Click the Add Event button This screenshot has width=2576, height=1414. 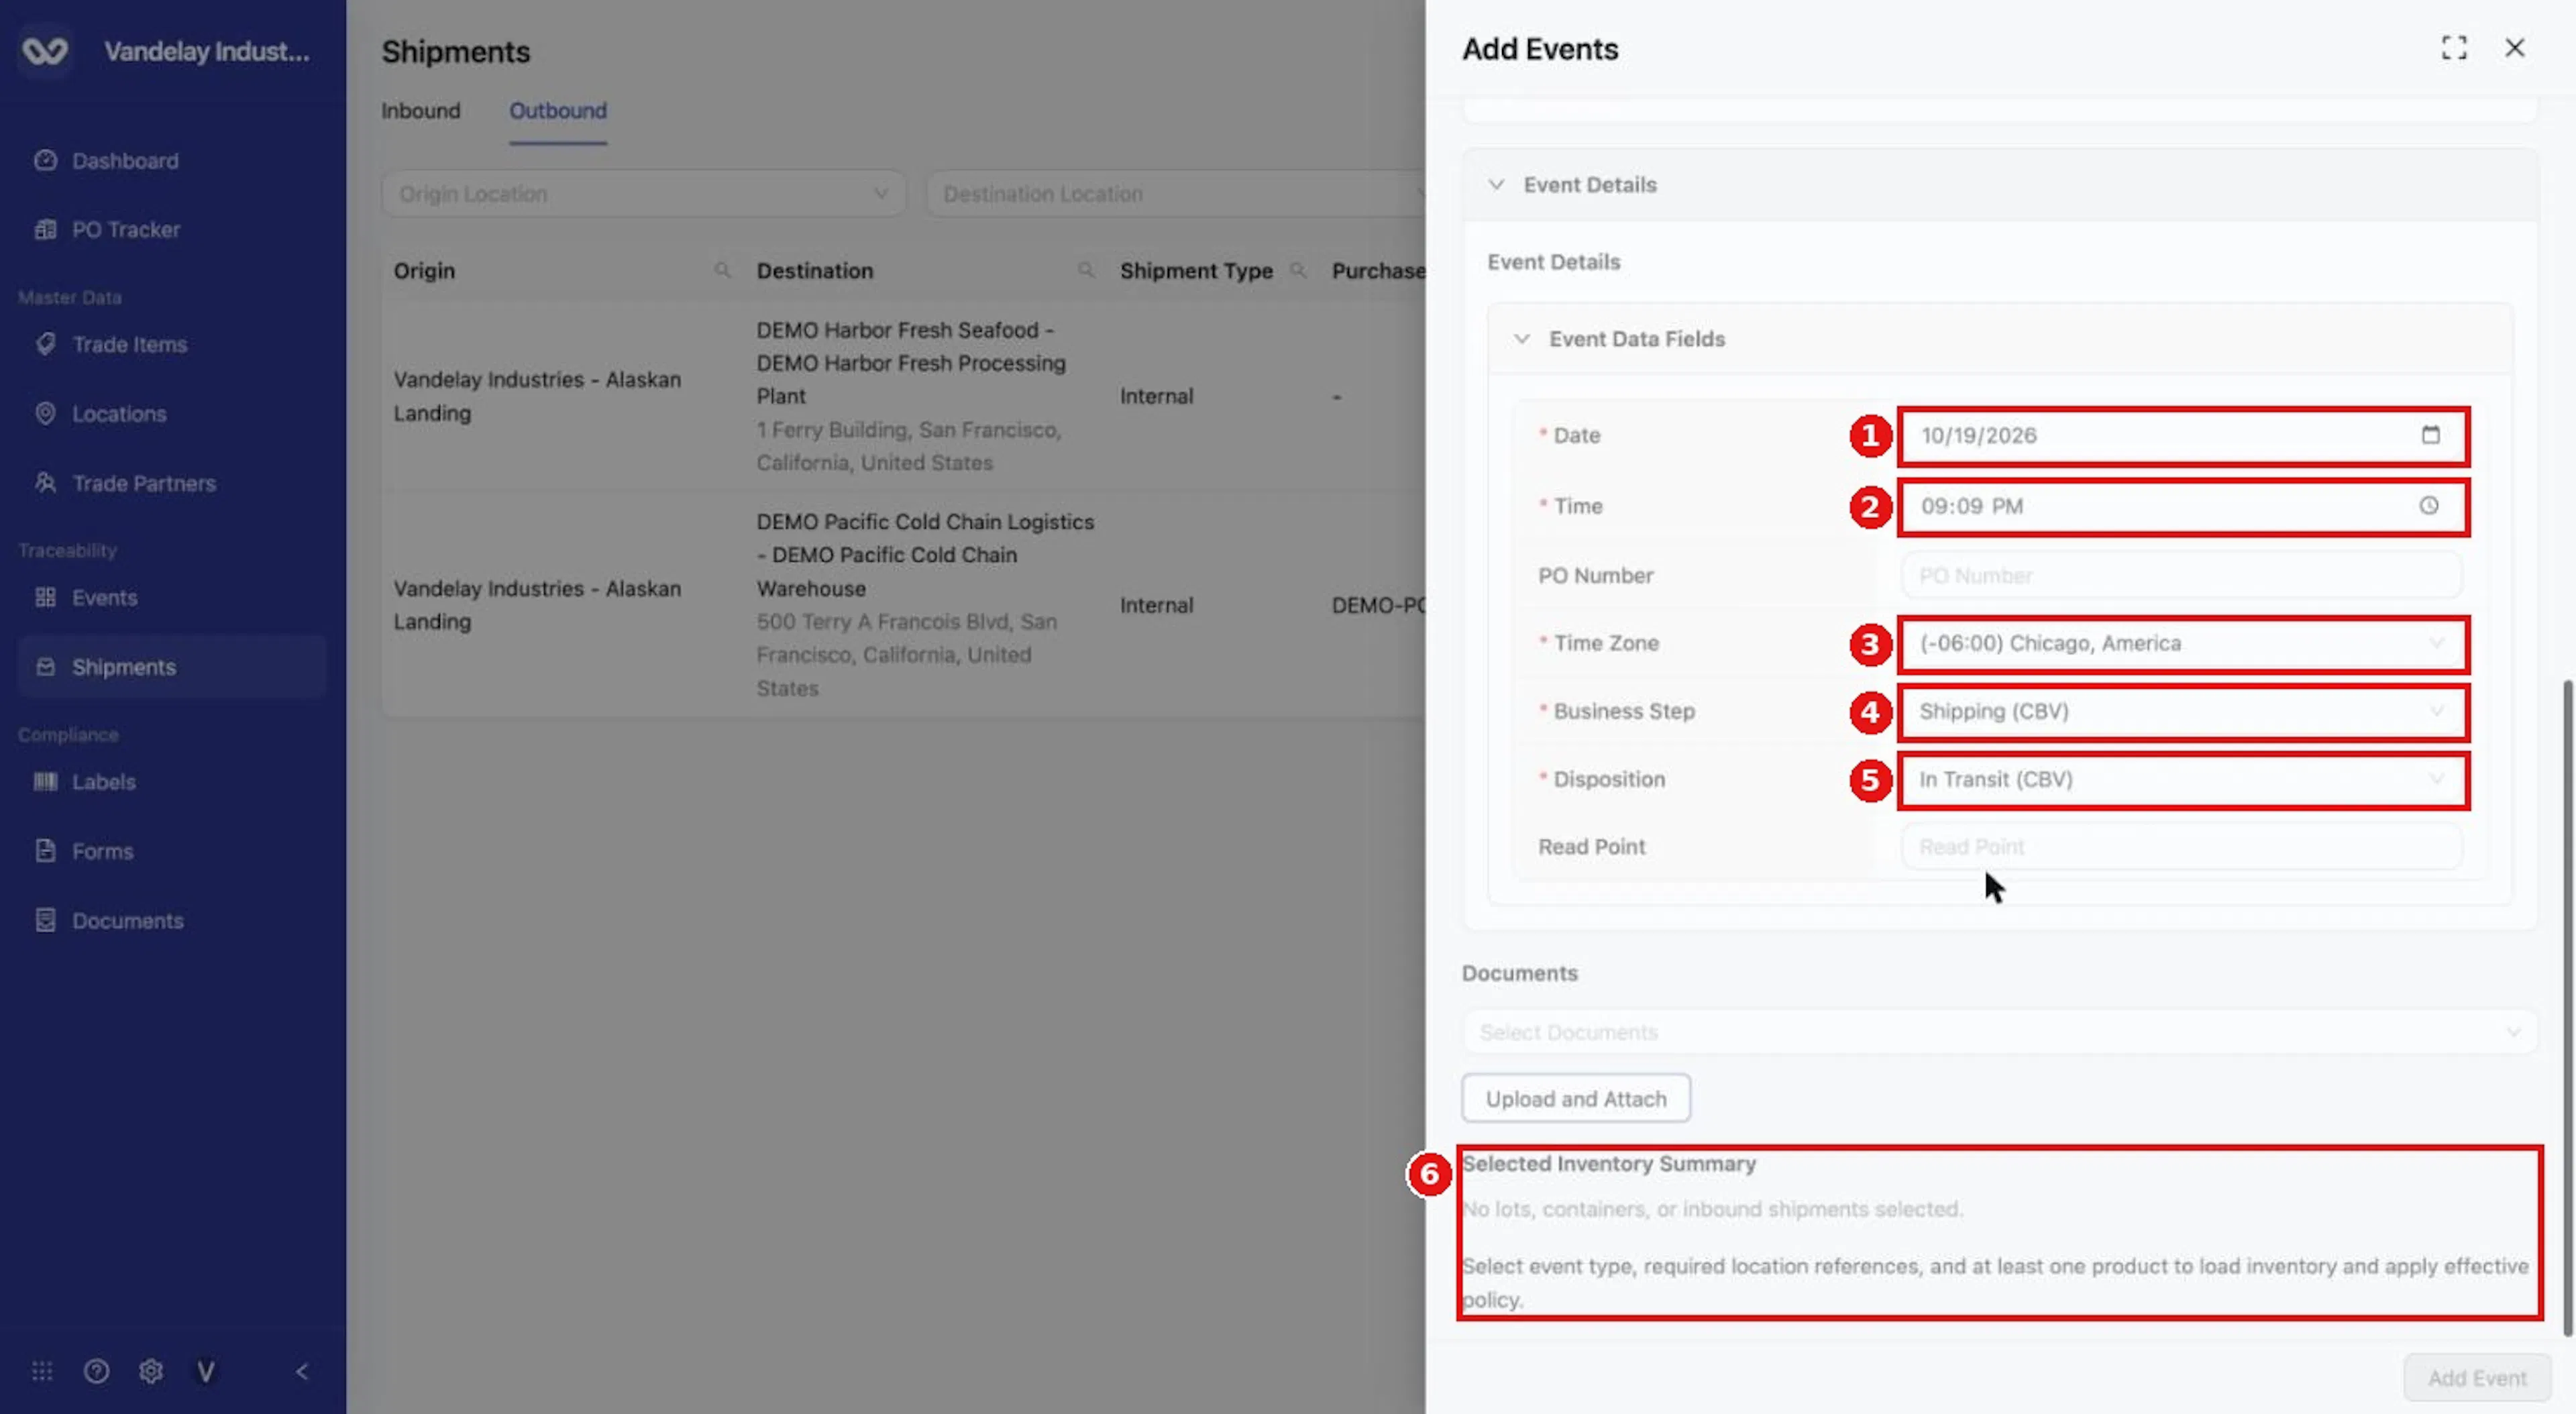(2477, 1378)
